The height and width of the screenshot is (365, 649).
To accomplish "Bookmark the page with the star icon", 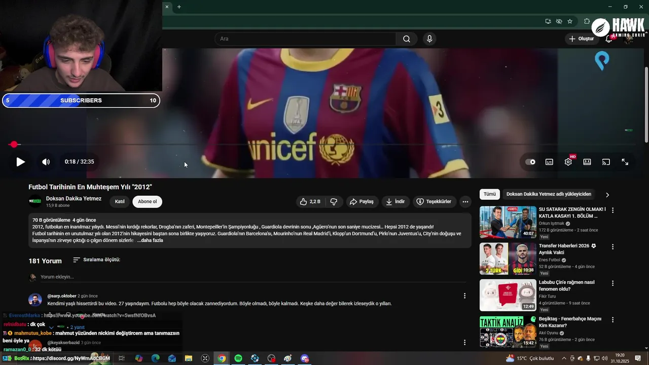I will coord(570,21).
